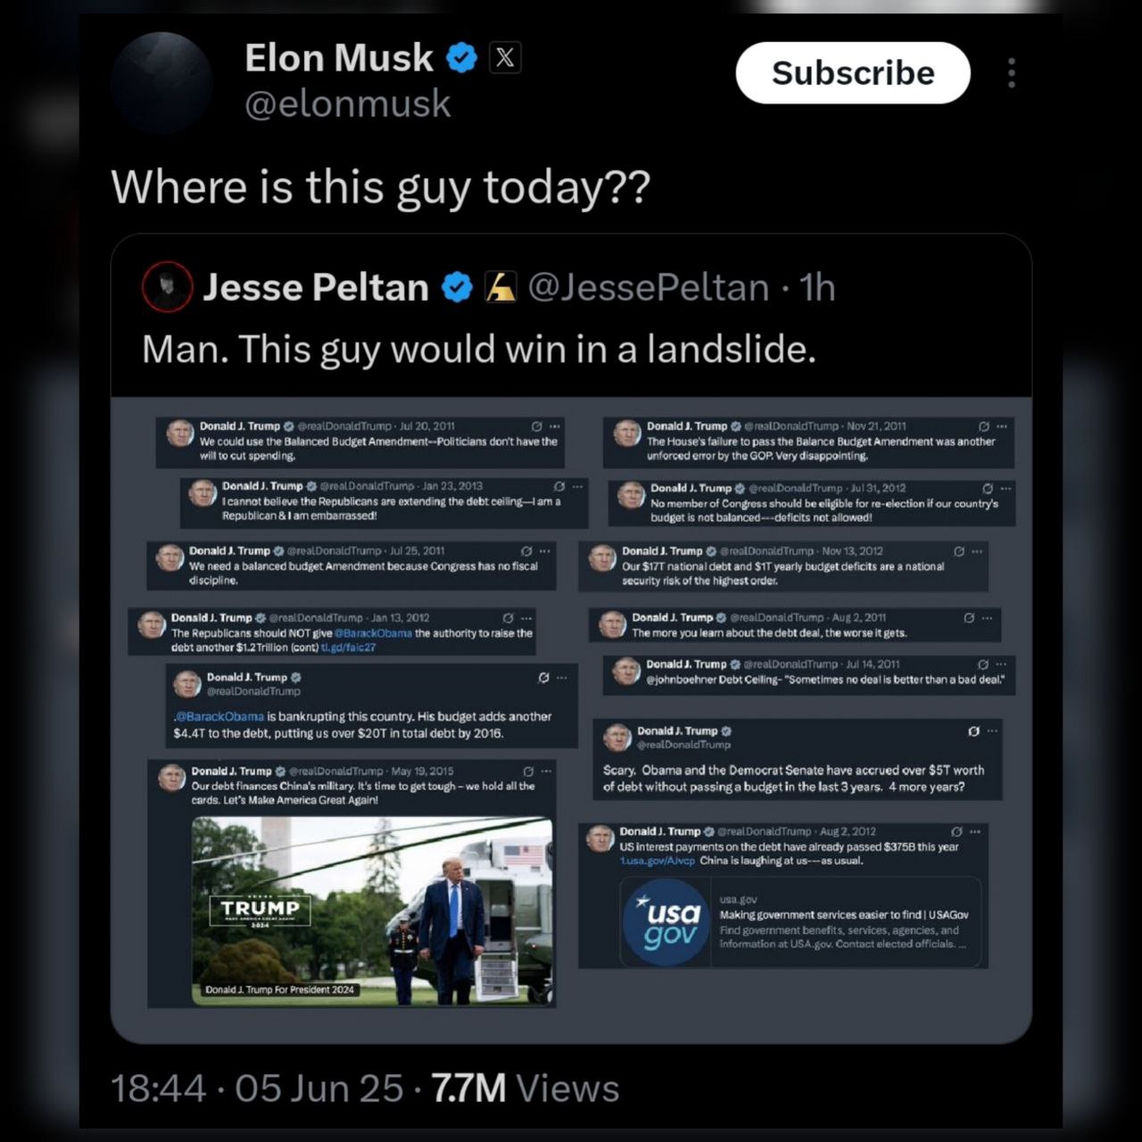The height and width of the screenshot is (1142, 1142).
Task: Click Jesse Peltan's profile avatar
Action: [x=167, y=287]
